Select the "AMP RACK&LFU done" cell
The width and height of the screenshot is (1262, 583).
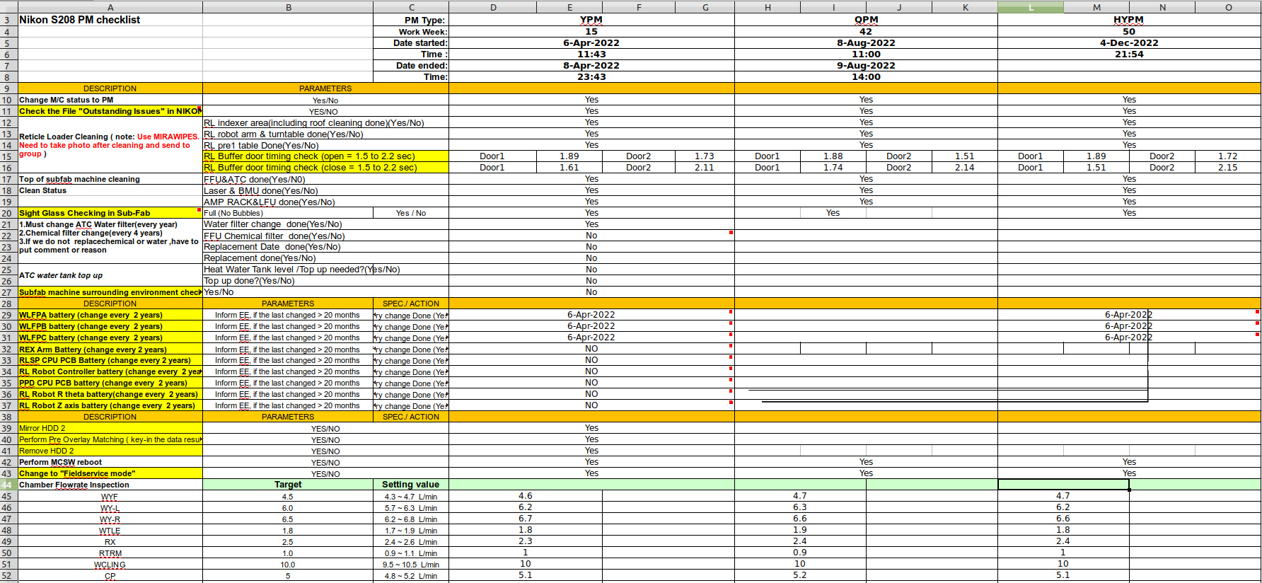325,202
